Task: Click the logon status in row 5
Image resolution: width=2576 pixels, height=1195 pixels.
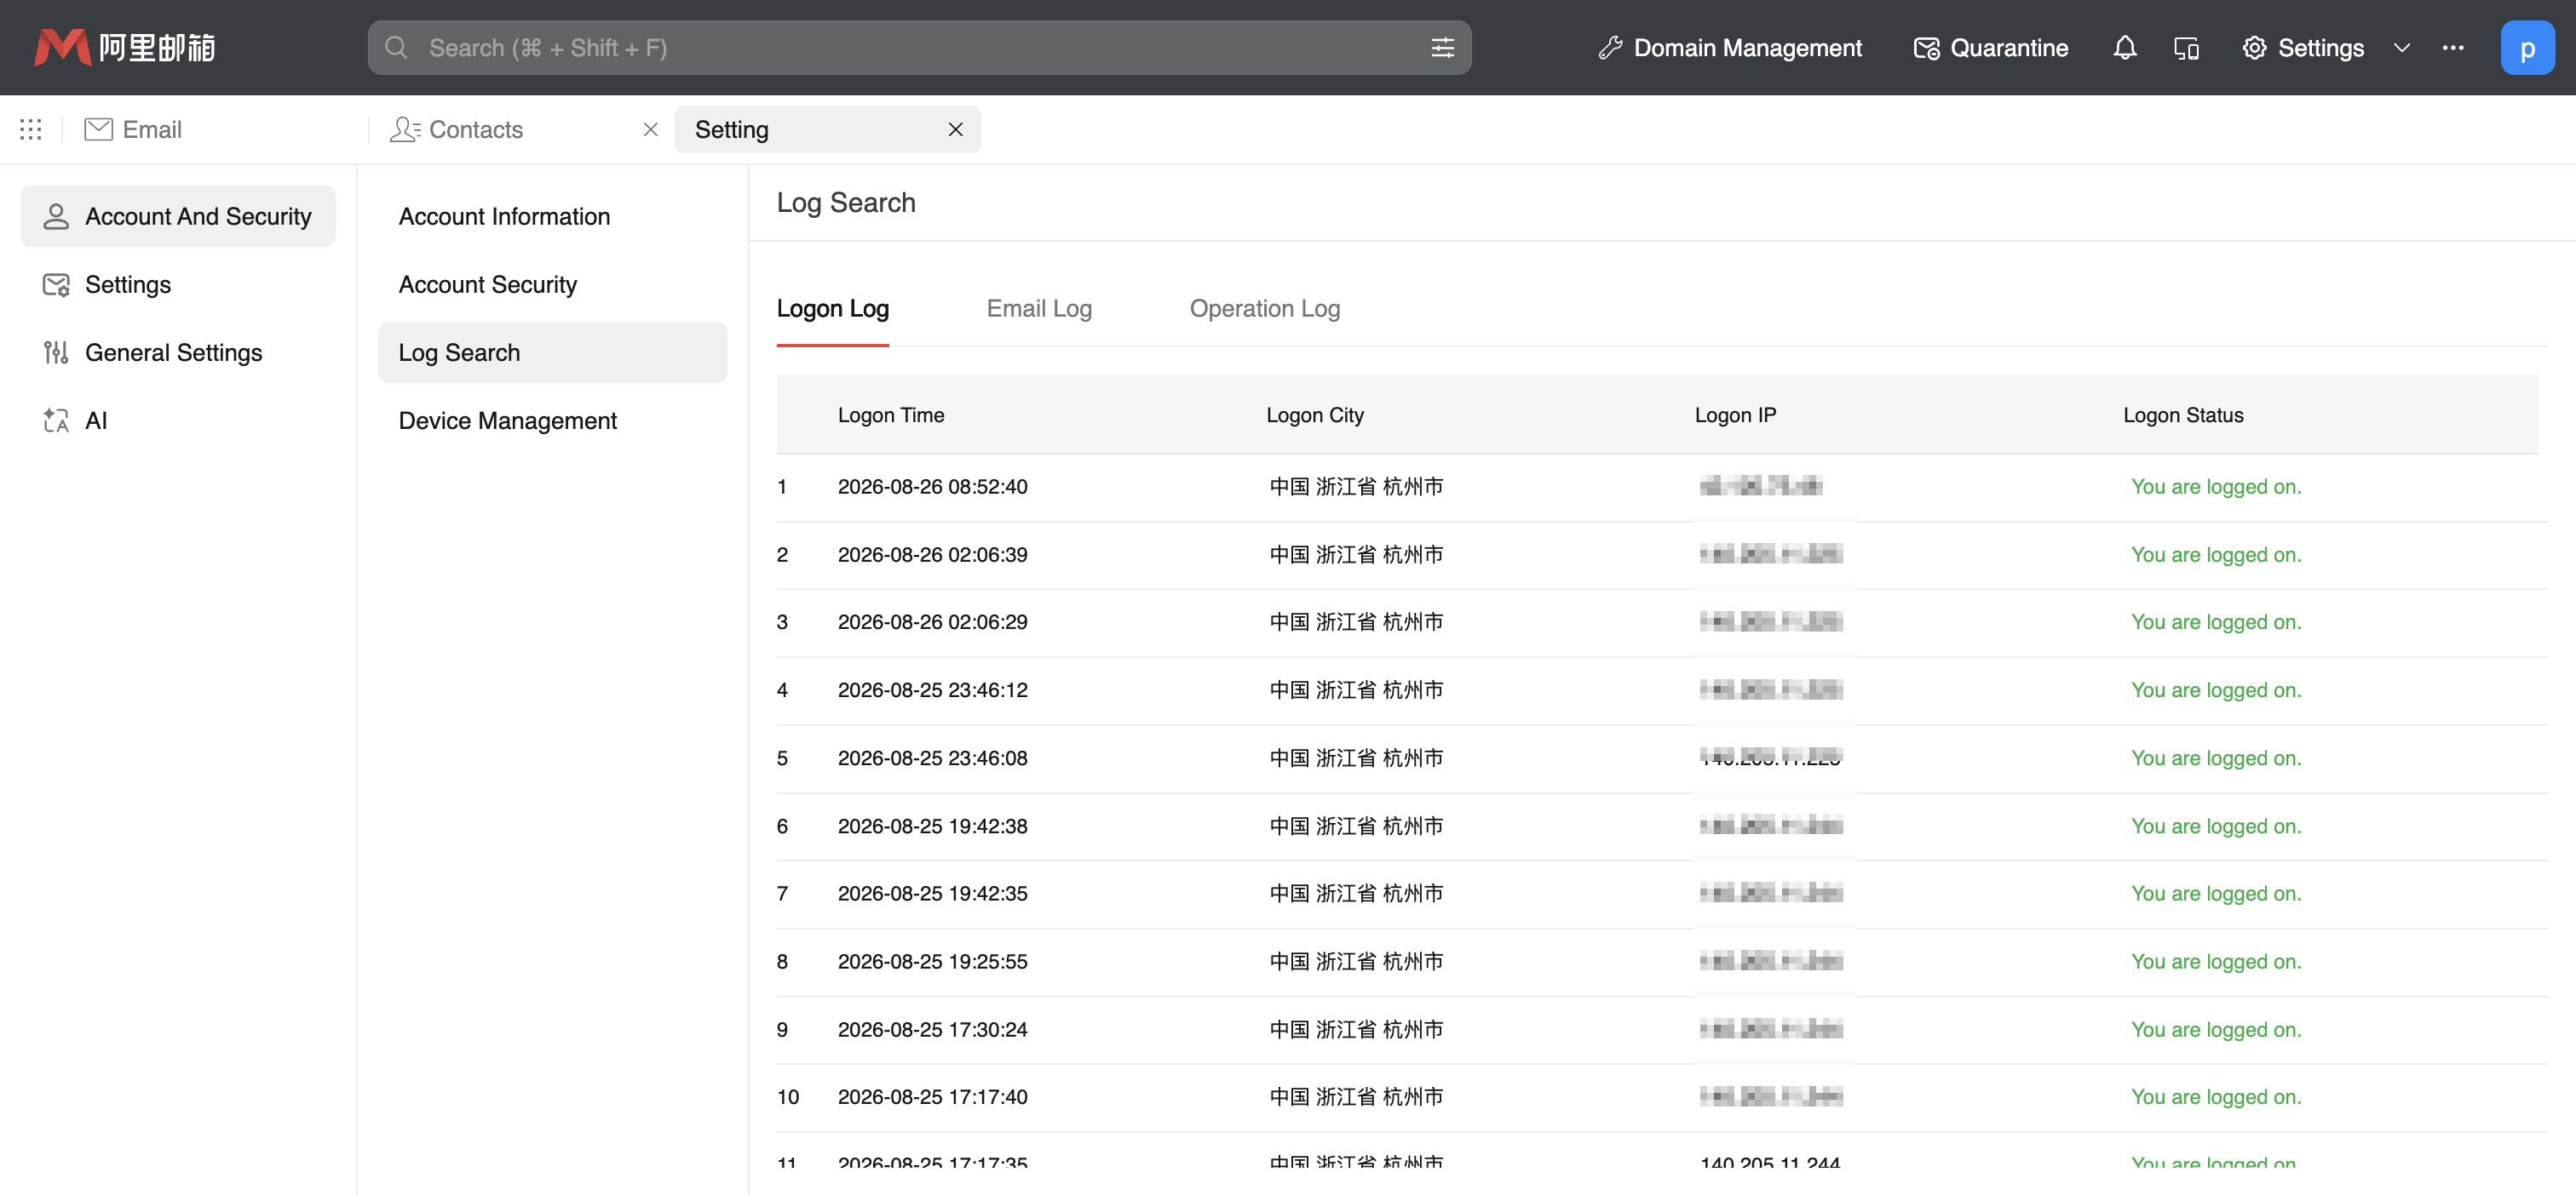Action: [x=2215, y=758]
